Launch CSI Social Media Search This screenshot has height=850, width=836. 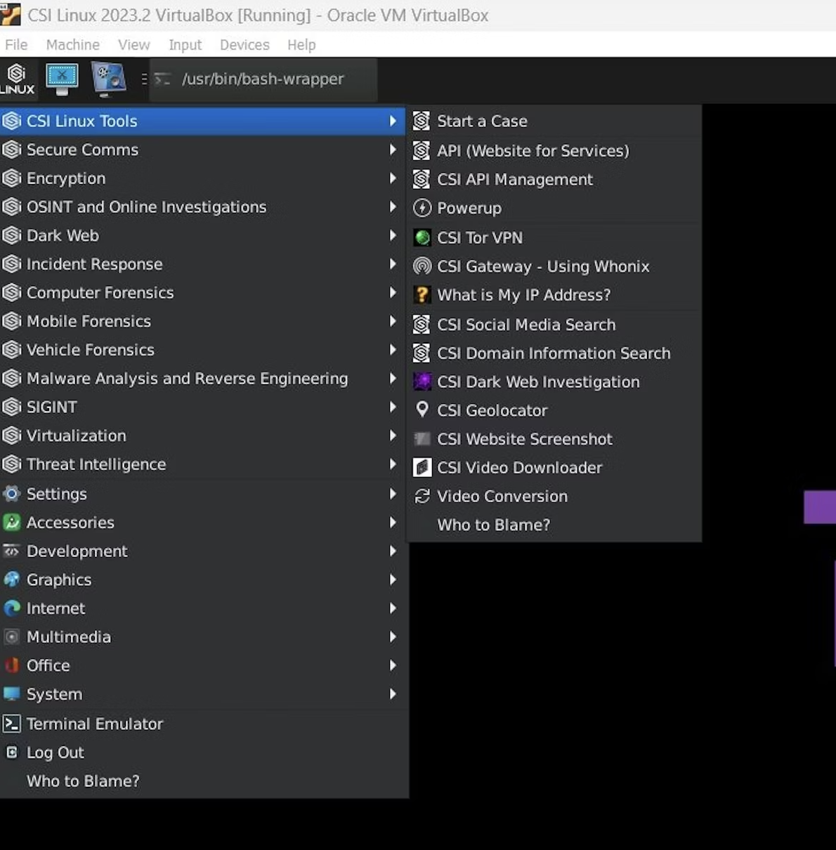tap(554, 325)
